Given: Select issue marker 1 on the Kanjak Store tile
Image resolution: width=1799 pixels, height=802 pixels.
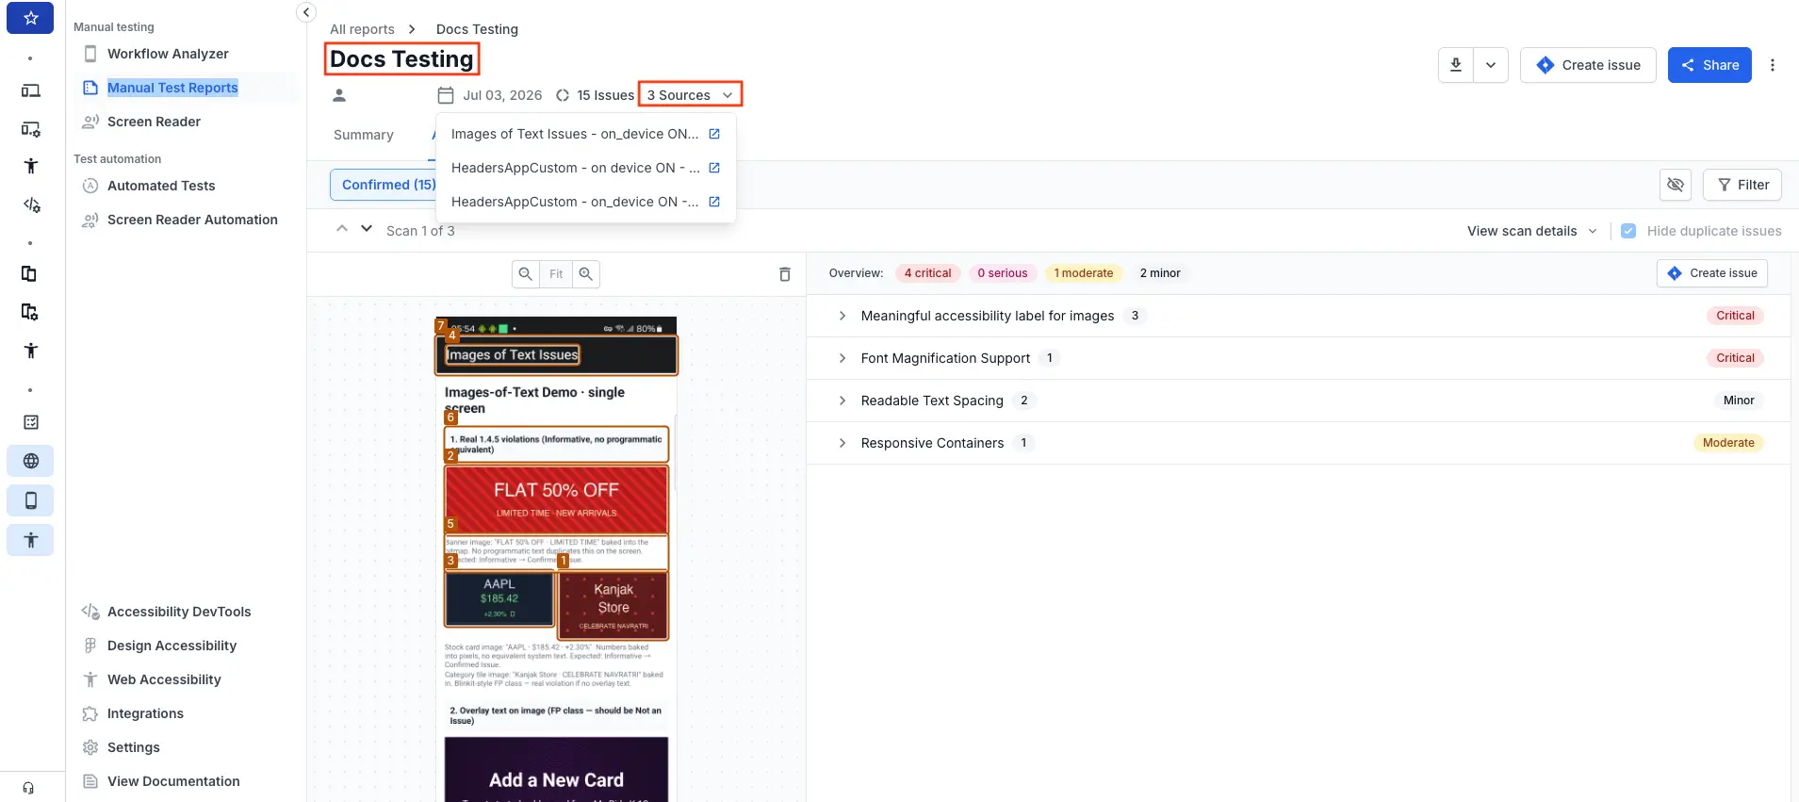Looking at the screenshot, I should point(564,561).
